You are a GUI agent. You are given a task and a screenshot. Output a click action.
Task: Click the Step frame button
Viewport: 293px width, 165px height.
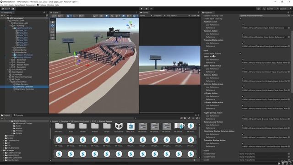[152, 9]
